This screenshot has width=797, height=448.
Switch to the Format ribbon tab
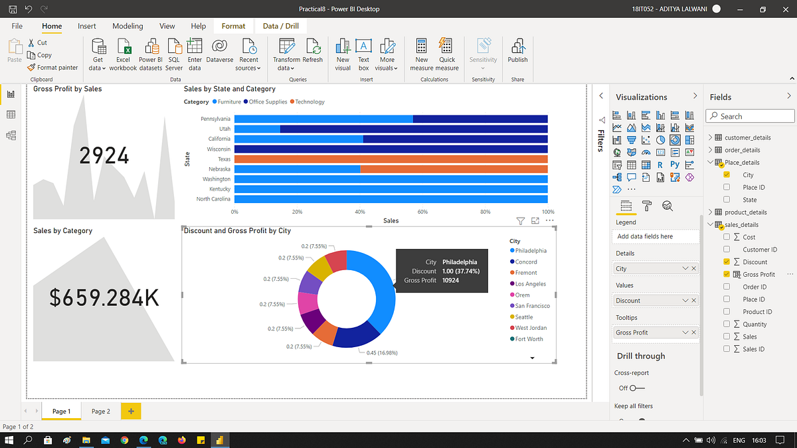tap(233, 26)
